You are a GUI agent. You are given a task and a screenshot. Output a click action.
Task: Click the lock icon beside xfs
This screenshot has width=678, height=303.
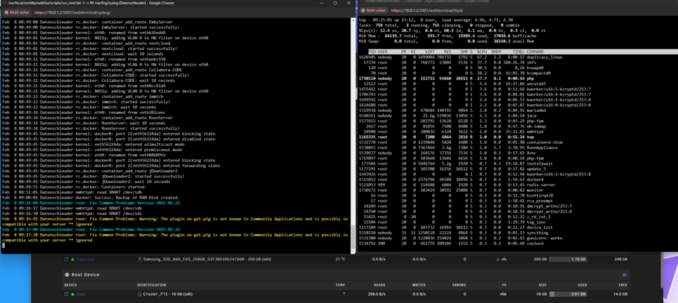pyautogui.click(x=497, y=260)
